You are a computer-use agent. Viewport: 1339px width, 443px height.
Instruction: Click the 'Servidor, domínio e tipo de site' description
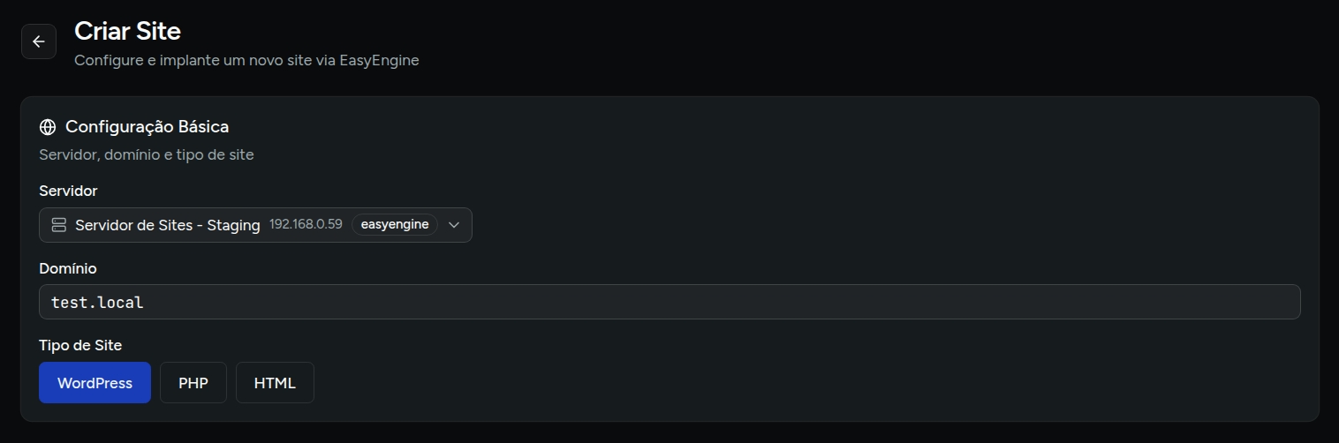pyautogui.click(x=147, y=154)
